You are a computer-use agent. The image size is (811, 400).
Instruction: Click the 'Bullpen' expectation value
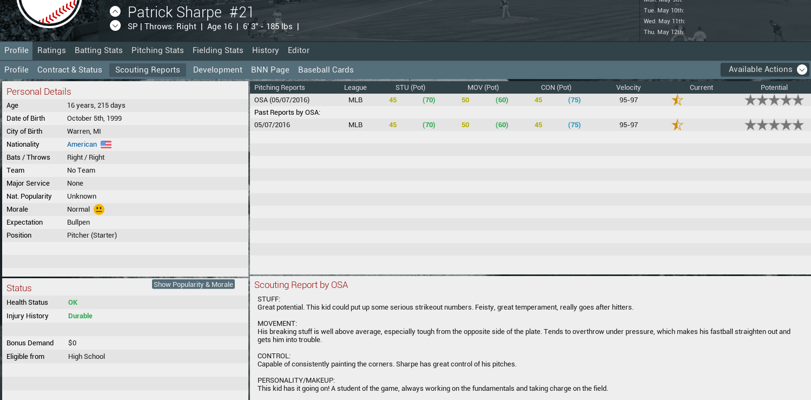point(78,222)
